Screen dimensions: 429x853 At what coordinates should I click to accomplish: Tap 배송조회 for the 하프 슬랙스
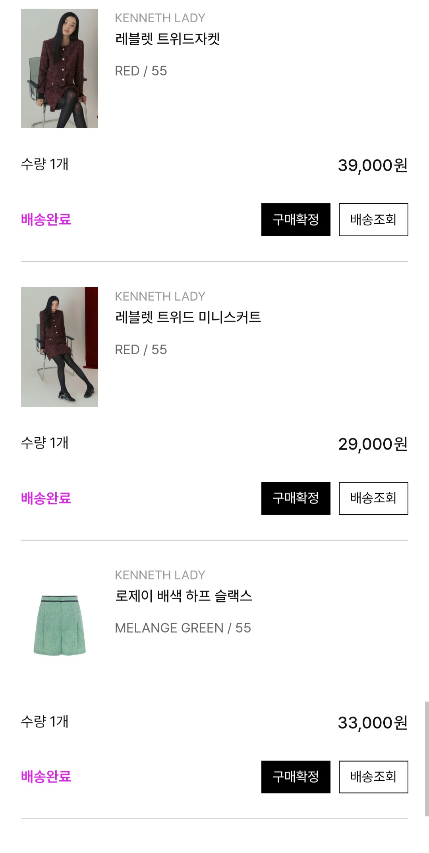click(373, 777)
